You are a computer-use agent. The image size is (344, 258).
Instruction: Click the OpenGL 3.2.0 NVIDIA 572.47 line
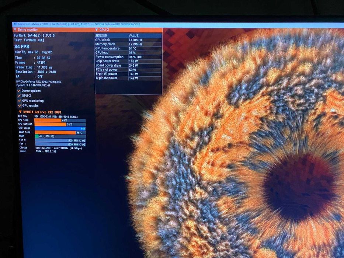click(33, 86)
